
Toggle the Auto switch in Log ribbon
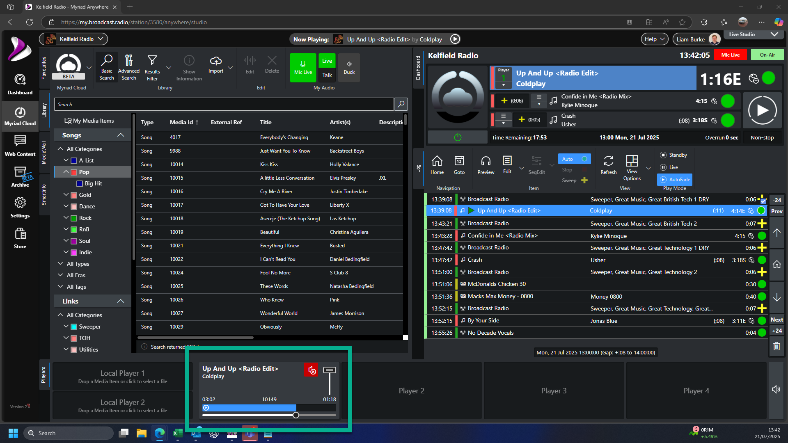tap(574, 159)
